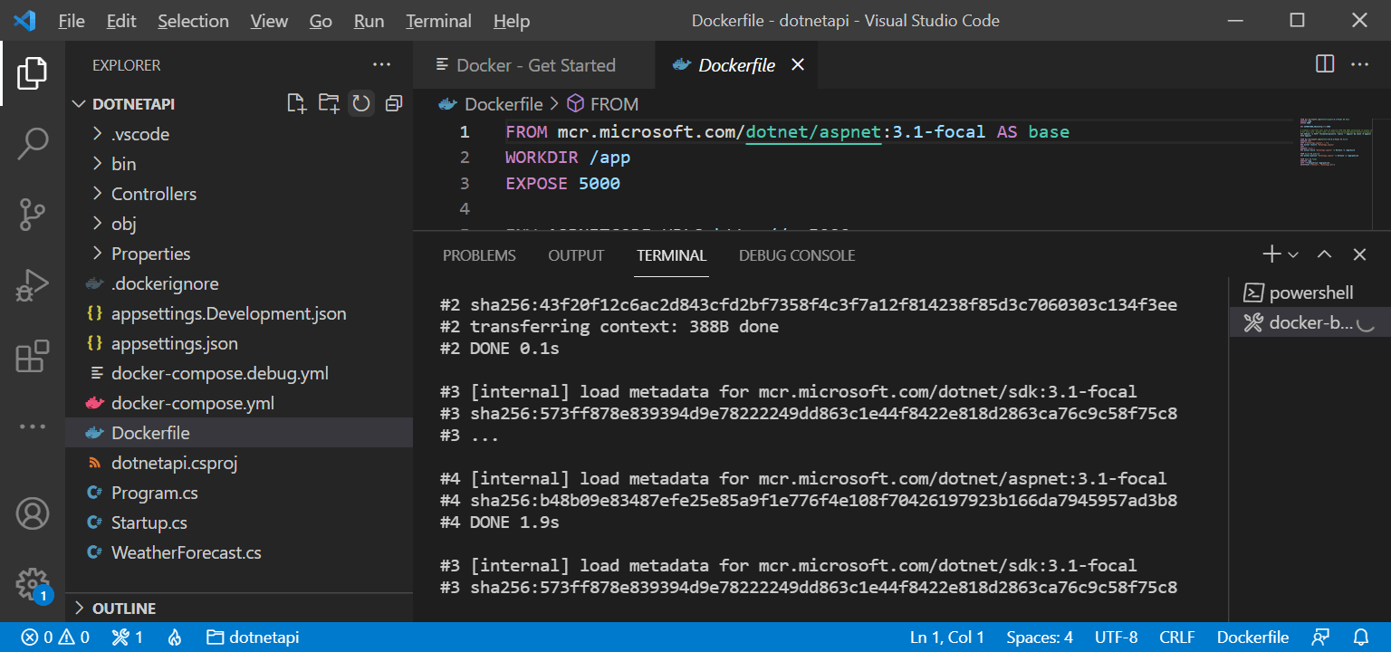Maximize the terminal panel size
The height and width of the screenshot is (652, 1391).
[1324, 255]
